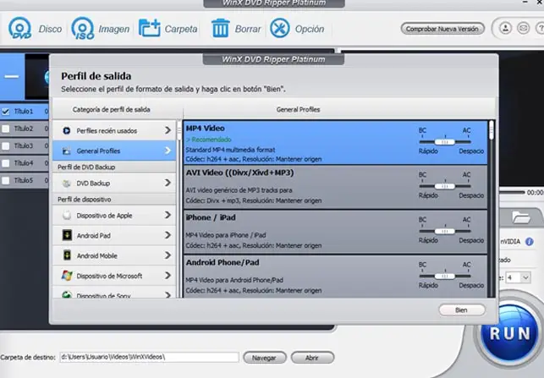Click Comprobar Nueva Versión button
The image size is (544, 378).
point(442,29)
